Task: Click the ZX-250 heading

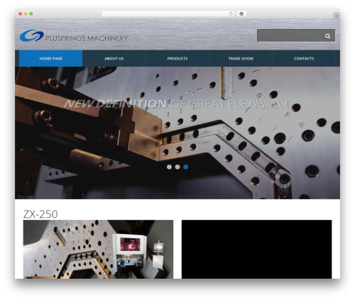Action: pyautogui.click(x=40, y=214)
